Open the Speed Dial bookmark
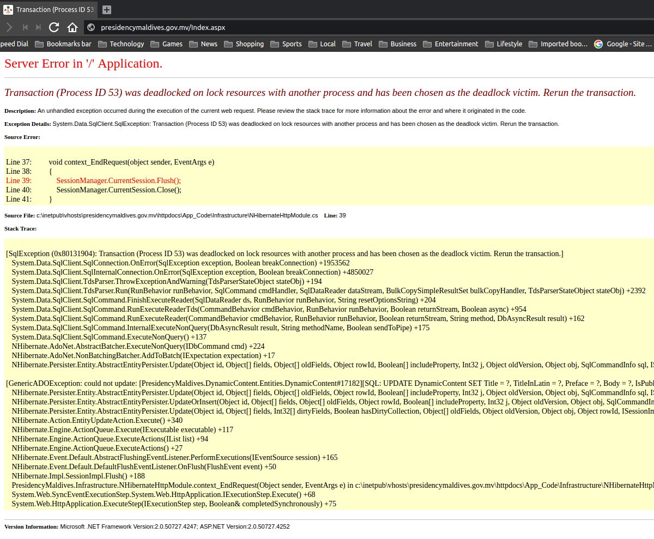Image resolution: width=654 pixels, height=539 pixels. (x=14, y=44)
